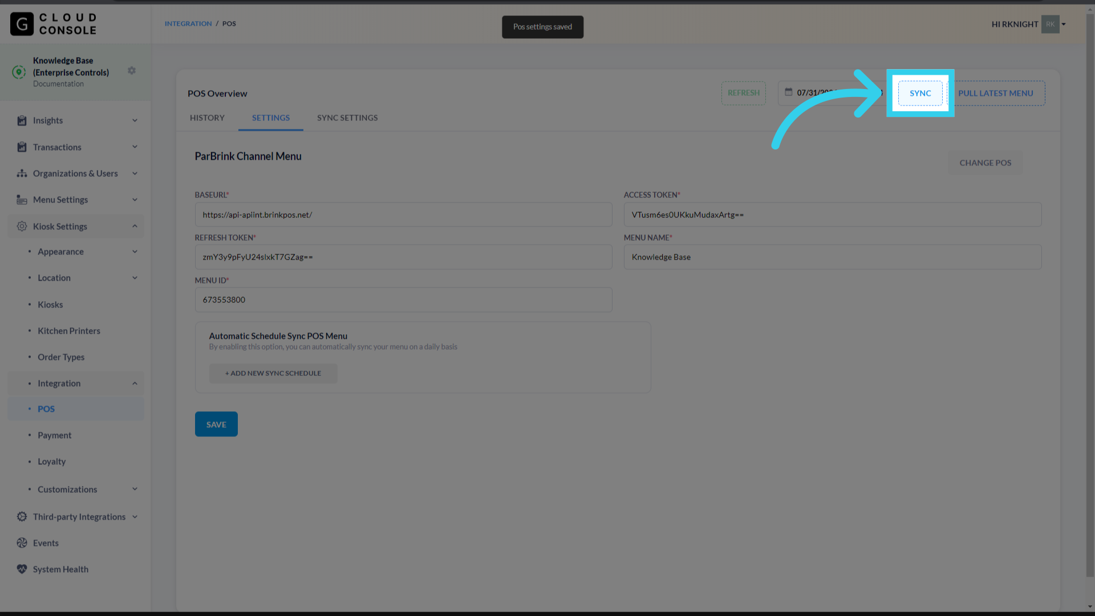Select the Settings tab
This screenshot has width=1095, height=616.
tap(271, 117)
